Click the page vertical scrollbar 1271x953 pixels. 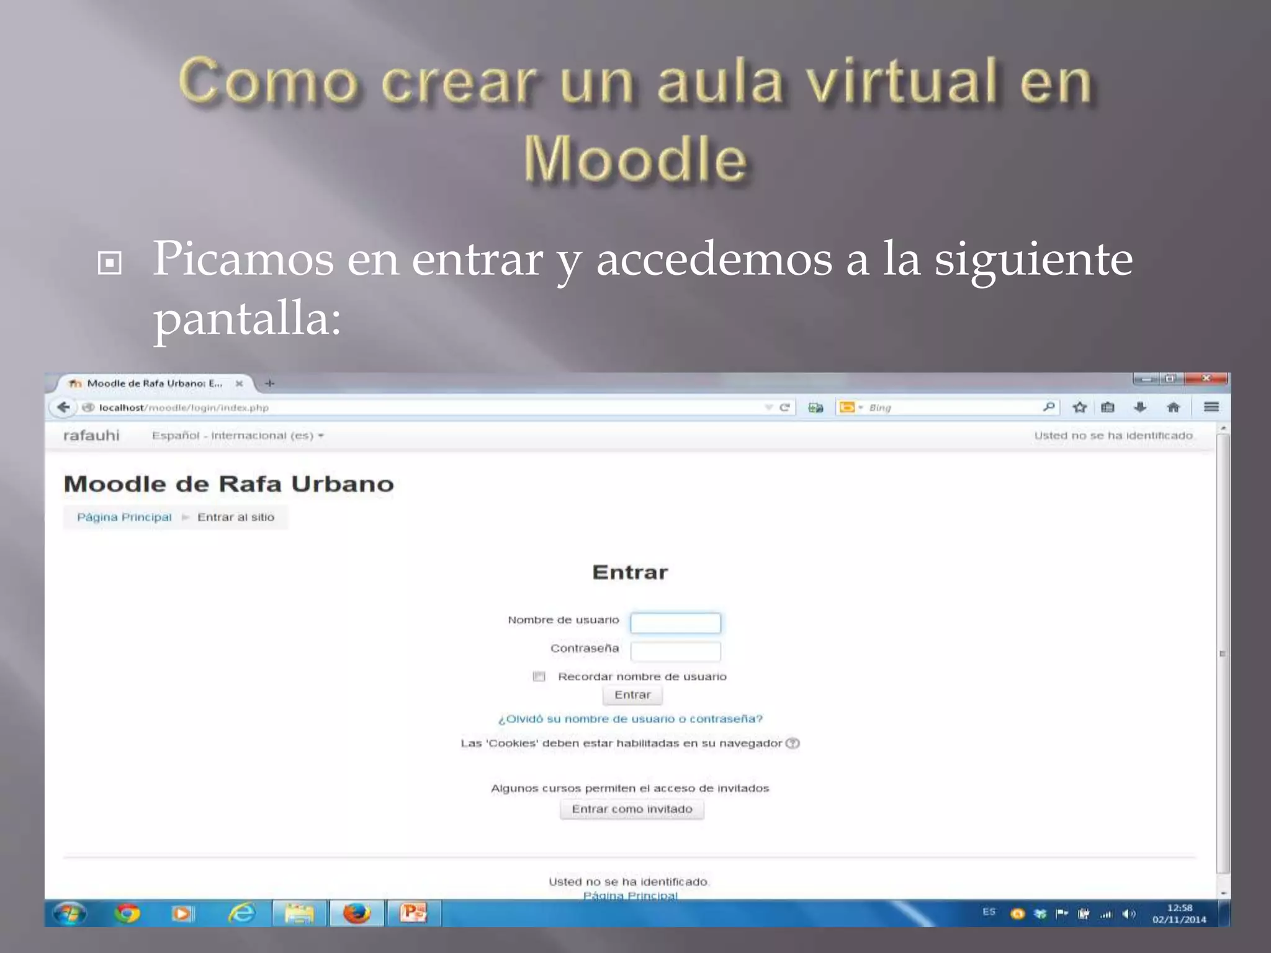1223,653
